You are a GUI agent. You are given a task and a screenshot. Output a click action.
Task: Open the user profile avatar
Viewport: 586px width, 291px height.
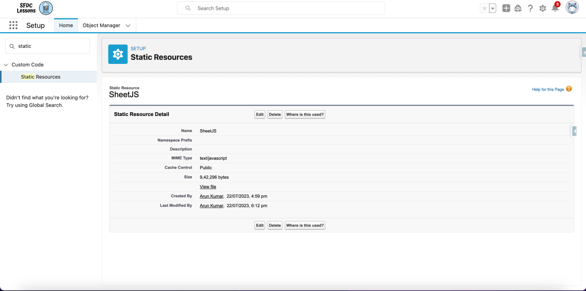coord(572,8)
